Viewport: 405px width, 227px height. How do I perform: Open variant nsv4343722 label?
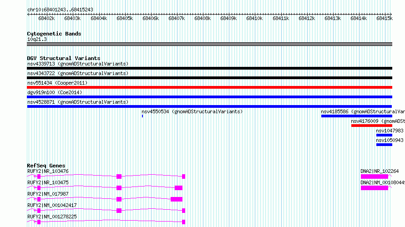tap(78, 73)
